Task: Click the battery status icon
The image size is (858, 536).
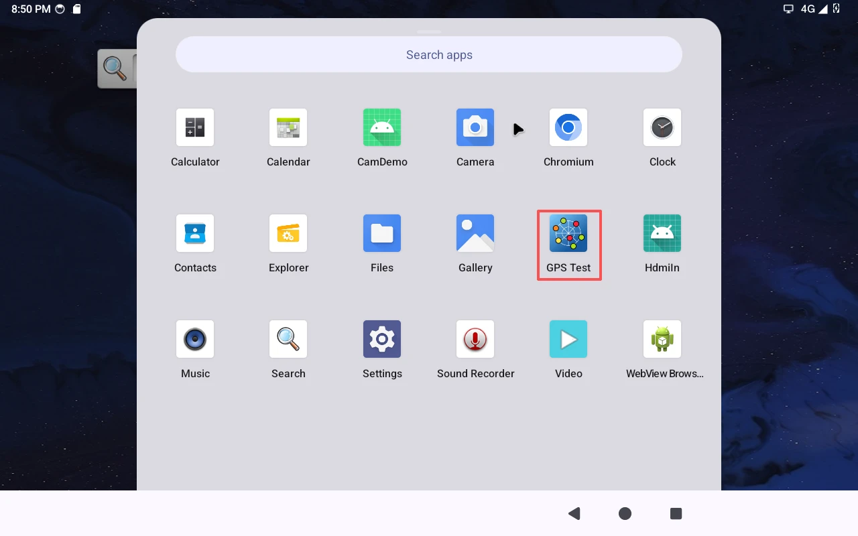Action: [836, 9]
